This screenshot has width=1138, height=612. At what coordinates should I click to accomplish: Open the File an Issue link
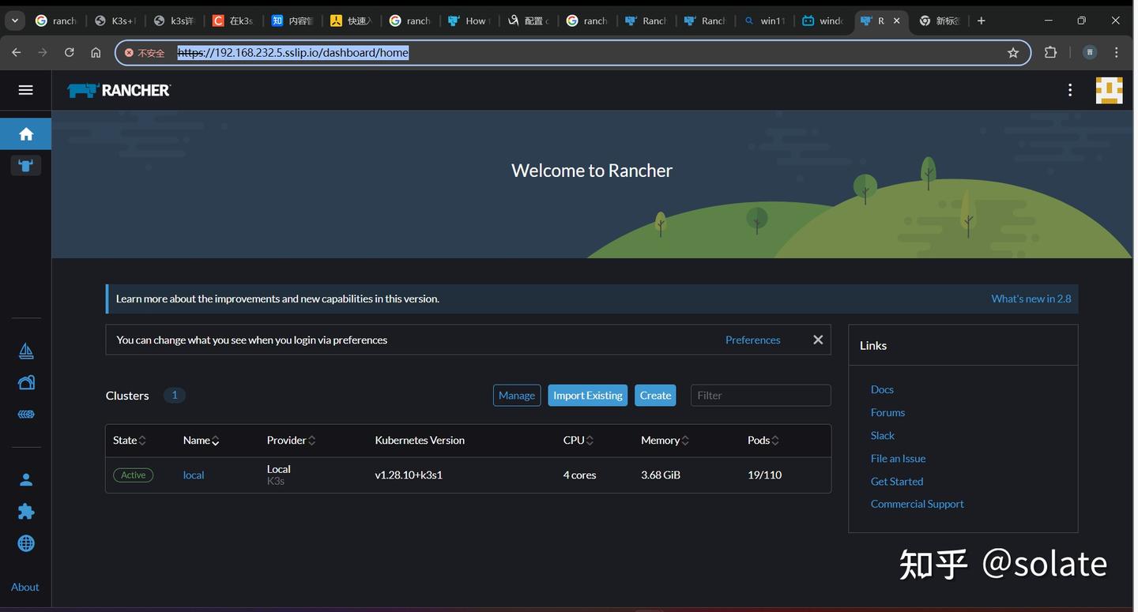898,458
